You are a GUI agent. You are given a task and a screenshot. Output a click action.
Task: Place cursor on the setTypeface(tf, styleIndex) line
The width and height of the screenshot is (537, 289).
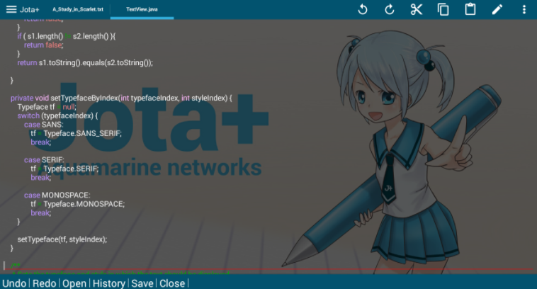(x=62, y=239)
